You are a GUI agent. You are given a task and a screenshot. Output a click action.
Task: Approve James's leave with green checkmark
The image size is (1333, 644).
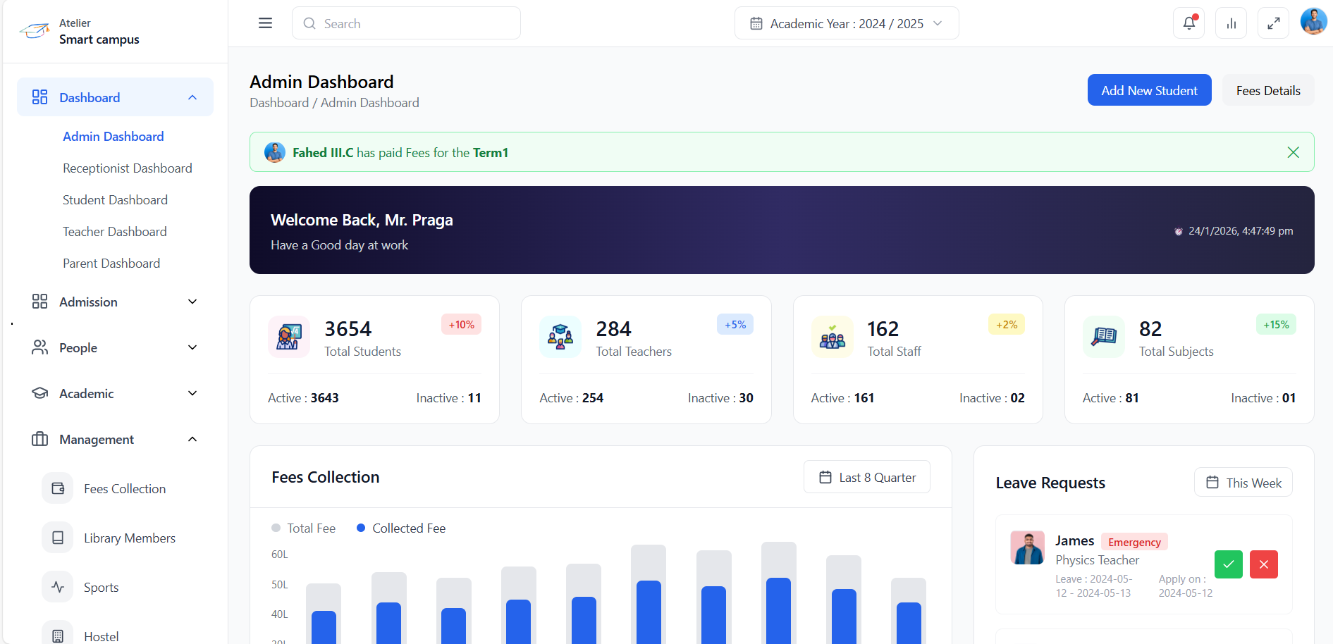(1228, 564)
